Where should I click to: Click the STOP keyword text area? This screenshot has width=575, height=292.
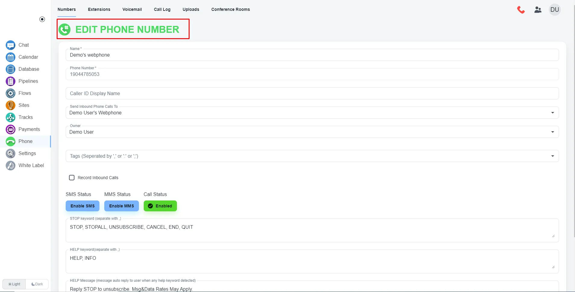click(x=312, y=230)
